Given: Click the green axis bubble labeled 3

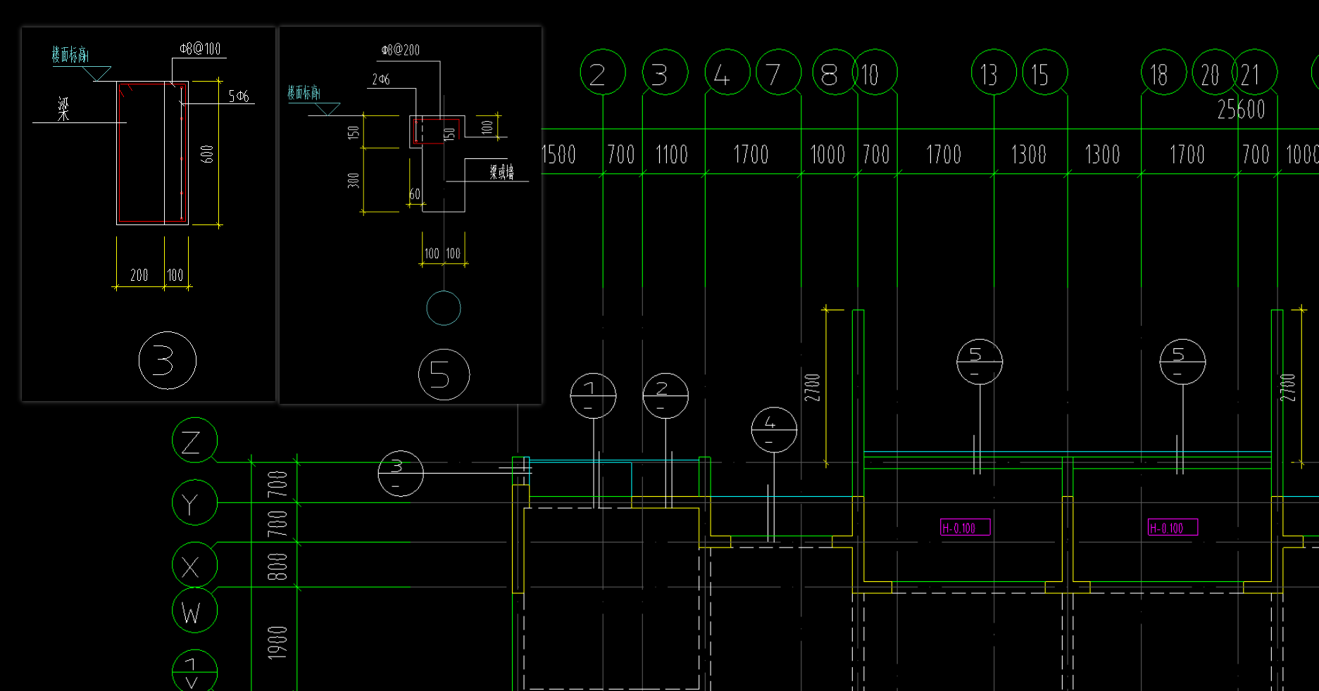Looking at the screenshot, I should coord(665,72).
